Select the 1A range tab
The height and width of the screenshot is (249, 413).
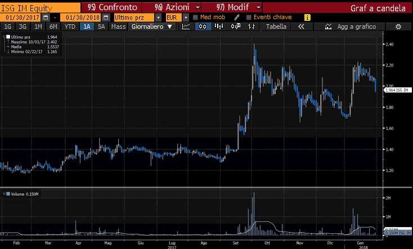[x=87, y=26]
